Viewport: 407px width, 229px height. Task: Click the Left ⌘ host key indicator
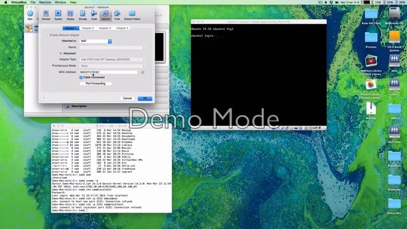tap(317, 128)
